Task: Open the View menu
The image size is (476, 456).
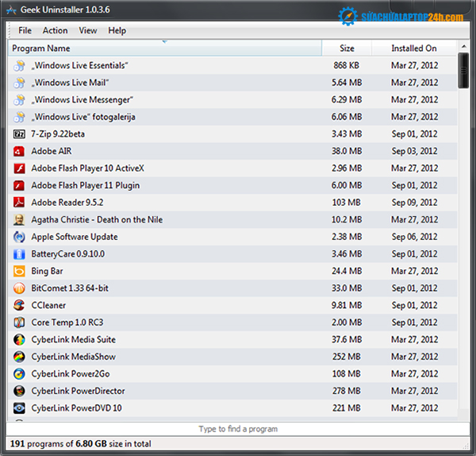Action: click(88, 30)
